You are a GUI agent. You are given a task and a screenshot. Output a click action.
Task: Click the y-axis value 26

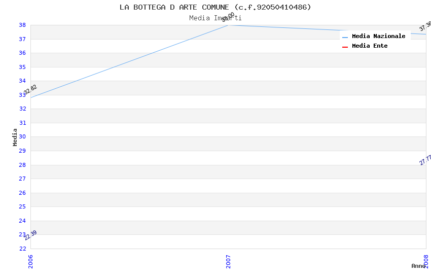pyautogui.click(x=22, y=193)
